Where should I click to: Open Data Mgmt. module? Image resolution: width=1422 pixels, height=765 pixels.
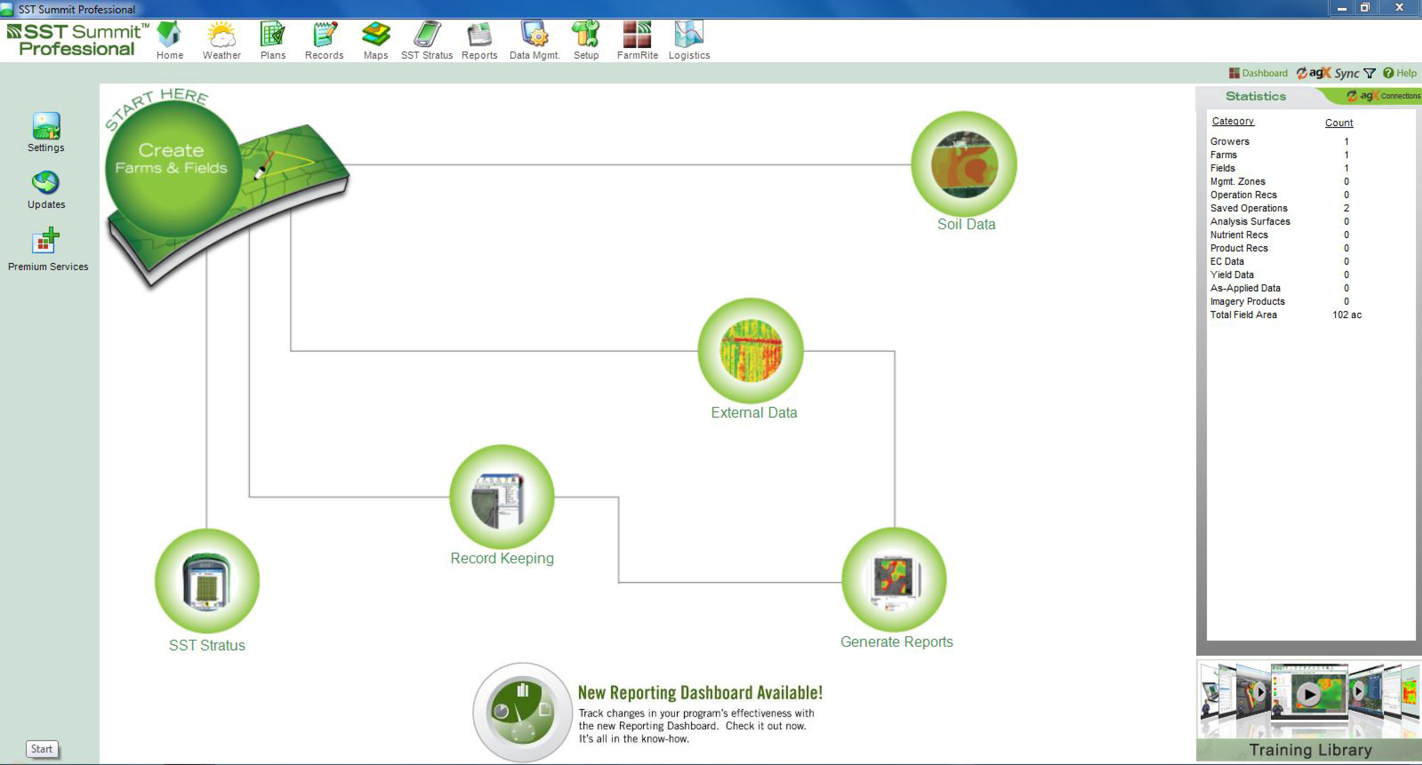click(534, 40)
